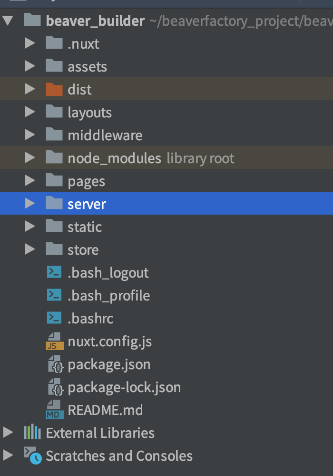Image resolution: width=333 pixels, height=476 pixels.
Task: Click the JS icon of nuxt.config.js
Action: [x=55, y=341]
